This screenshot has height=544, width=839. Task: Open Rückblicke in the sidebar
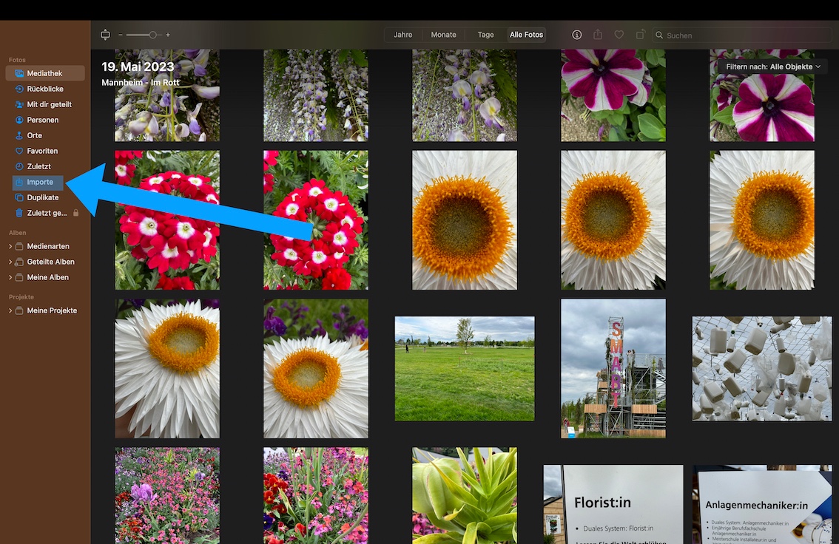click(44, 89)
